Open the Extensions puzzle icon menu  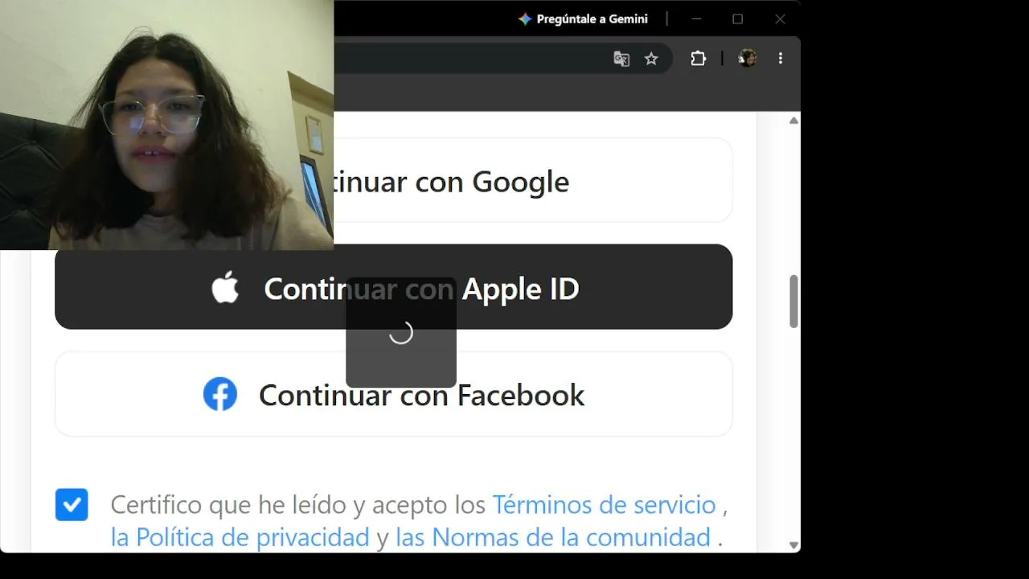698,59
